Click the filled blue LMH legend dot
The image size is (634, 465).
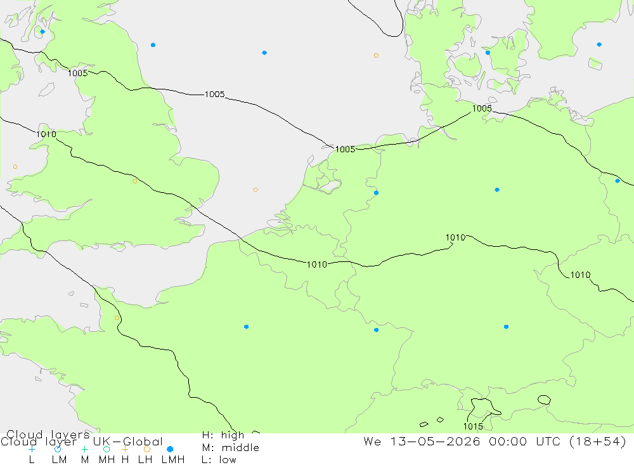tap(170, 449)
